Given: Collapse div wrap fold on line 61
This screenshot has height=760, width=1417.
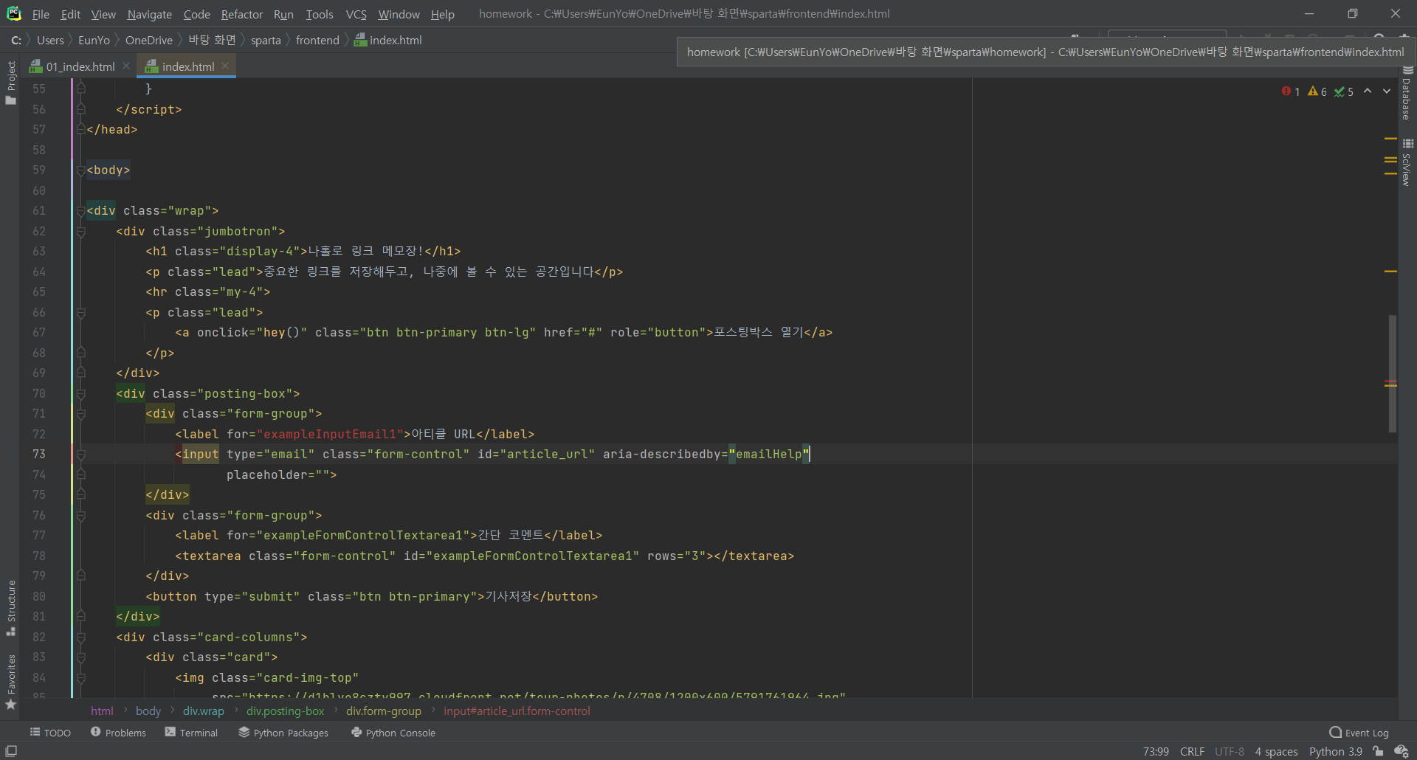Looking at the screenshot, I should tap(81, 211).
